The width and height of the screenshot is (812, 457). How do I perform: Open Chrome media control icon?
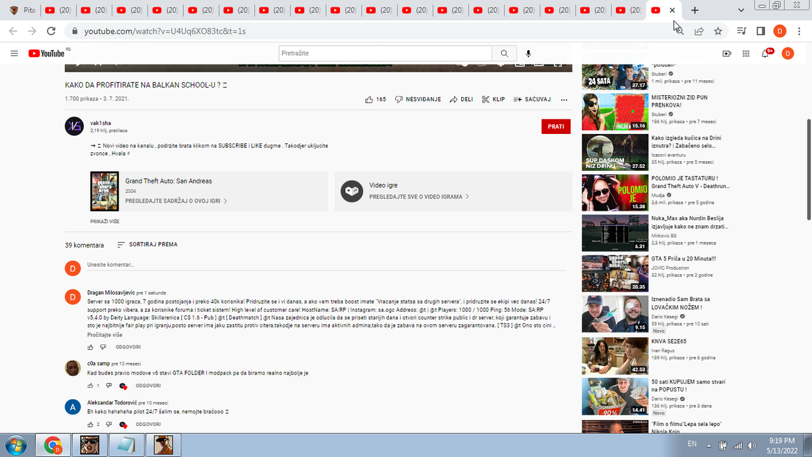[741, 31]
